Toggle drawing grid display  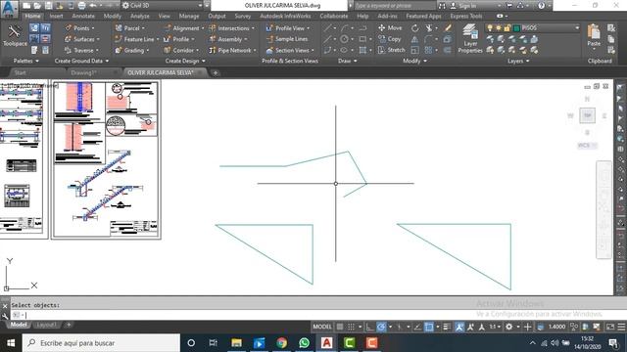pos(340,327)
